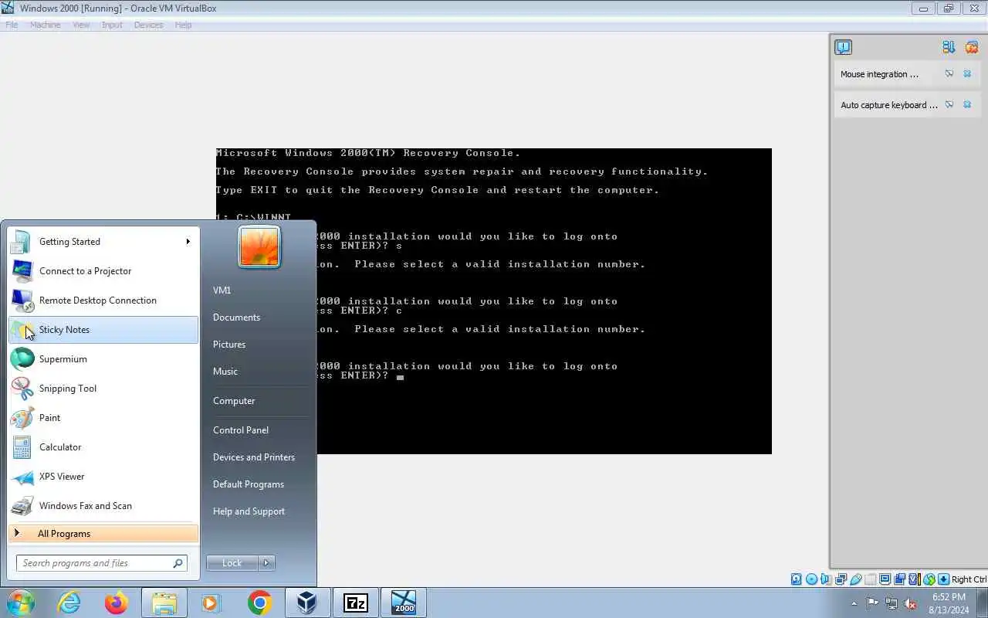The image size is (988, 618).
Task: Open Default Programs
Action: coord(249,484)
